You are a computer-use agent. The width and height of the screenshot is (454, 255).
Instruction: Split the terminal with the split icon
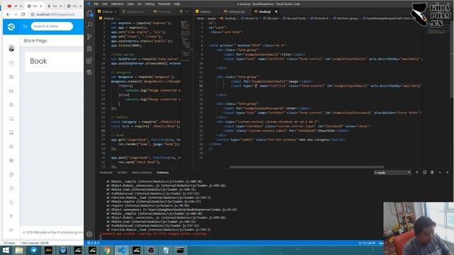pyautogui.click(x=424, y=172)
